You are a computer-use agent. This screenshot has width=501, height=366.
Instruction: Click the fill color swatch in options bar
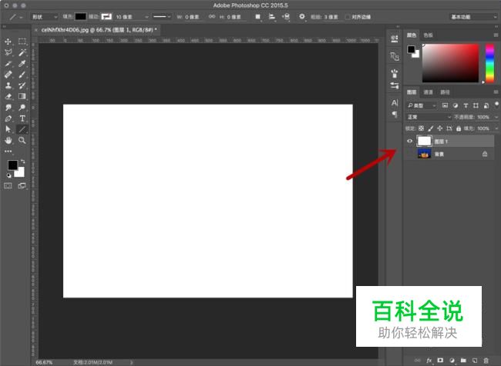(80, 17)
